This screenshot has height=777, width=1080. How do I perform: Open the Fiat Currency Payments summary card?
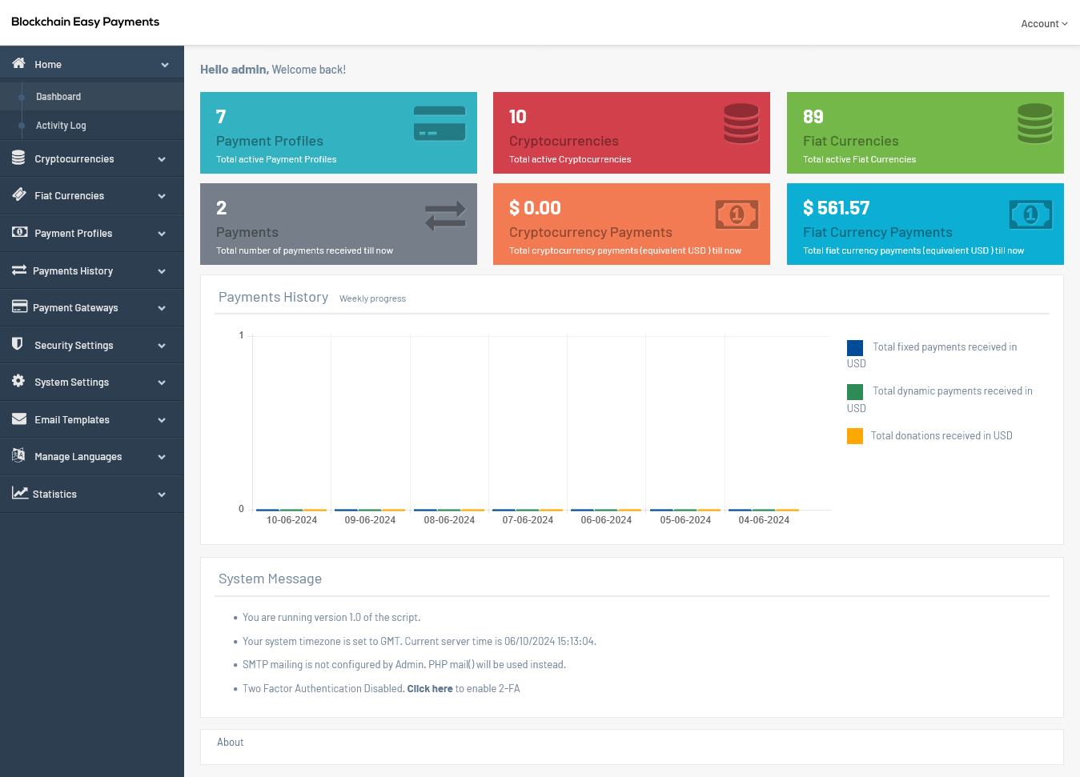click(x=925, y=224)
